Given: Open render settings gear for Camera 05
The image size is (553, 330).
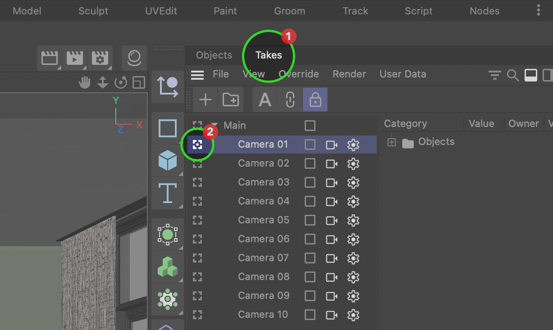Looking at the screenshot, I should coord(353,220).
